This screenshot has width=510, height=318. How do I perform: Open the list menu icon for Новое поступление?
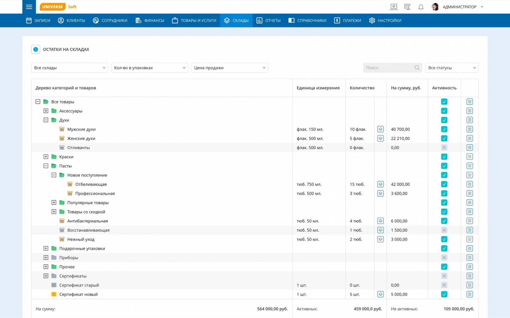[x=470, y=175]
